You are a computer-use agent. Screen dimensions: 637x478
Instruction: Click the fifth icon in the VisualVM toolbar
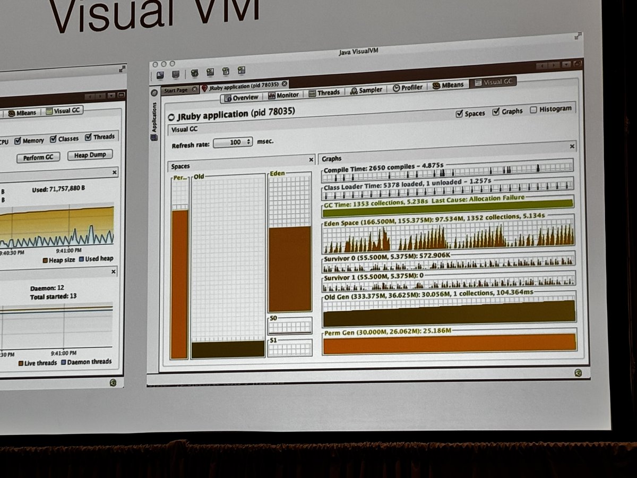coord(226,71)
